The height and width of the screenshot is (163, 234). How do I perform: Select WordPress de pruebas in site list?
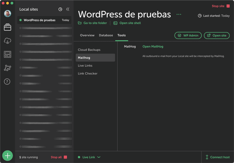[x=44, y=20]
